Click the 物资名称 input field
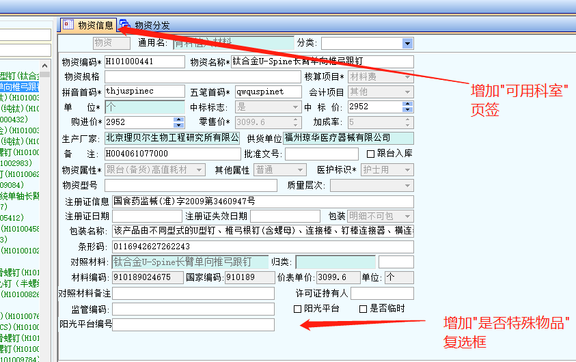 tap(322, 61)
